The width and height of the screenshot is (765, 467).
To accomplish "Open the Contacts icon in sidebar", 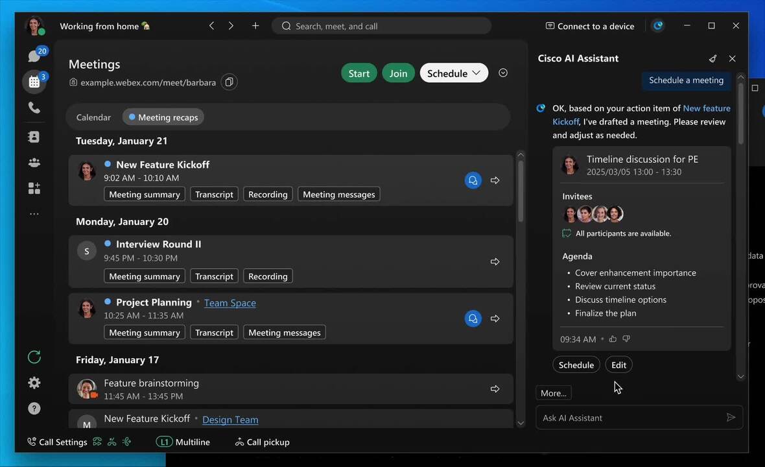I will coord(34,137).
